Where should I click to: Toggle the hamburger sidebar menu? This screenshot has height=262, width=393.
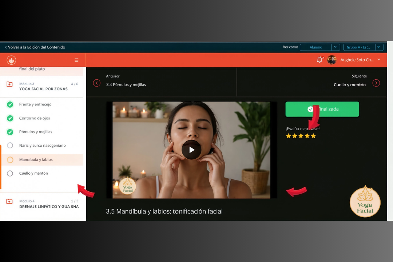[x=76, y=60]
